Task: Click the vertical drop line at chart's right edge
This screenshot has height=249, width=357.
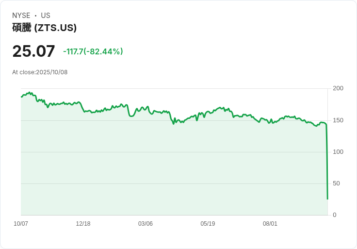Action: coord(327,160)
